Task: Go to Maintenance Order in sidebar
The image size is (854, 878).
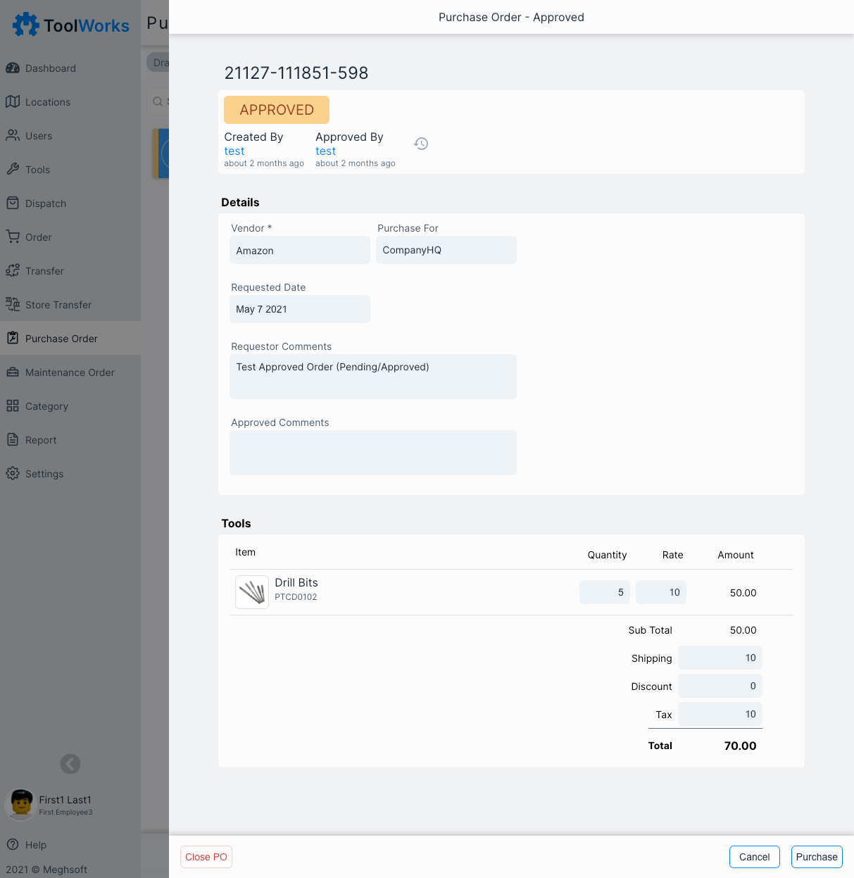Action: pos(70,372)
